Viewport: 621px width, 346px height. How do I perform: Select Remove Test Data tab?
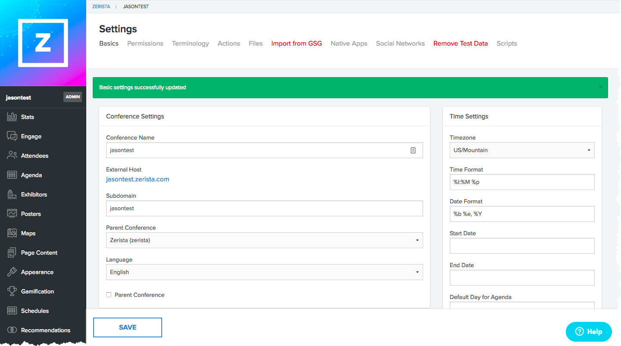[461, 44]
